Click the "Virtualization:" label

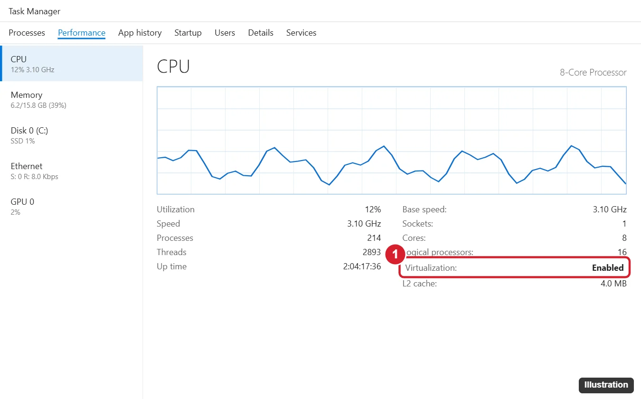point(431,268)
